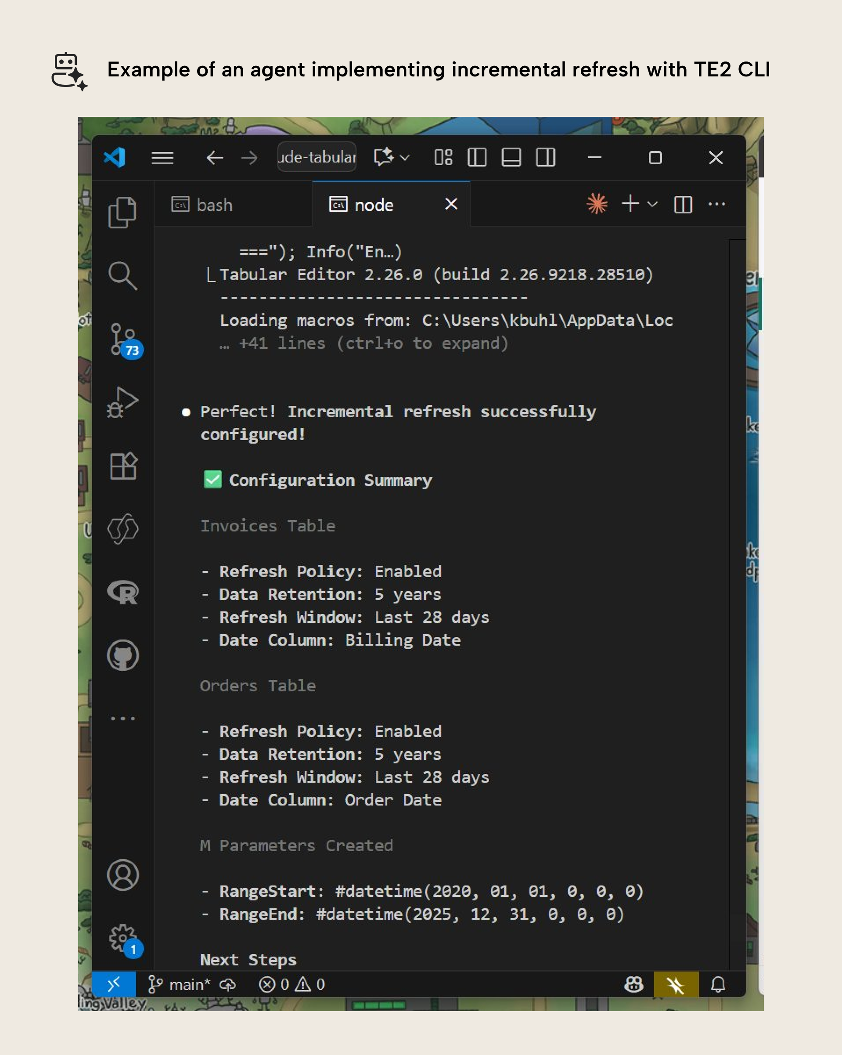Open errors and warnings problems indicator
The image size is (842, 1055).
coord(292,984)
